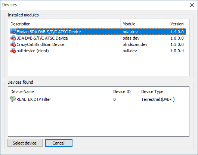The width and height of the screenshot is (198, 155).
Task: Sort by the Device Name column header
Action: pyautogui.click(x=60, y=92)
